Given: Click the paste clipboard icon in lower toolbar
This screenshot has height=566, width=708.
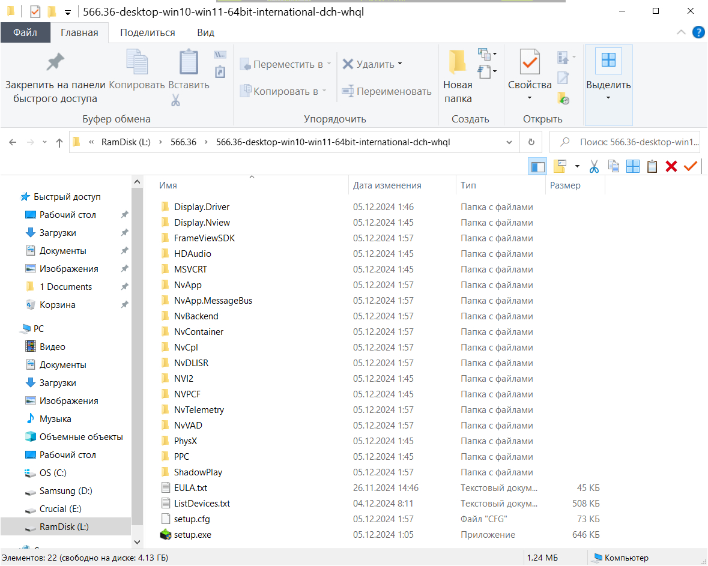Looking at the screenshot, I should [652, 166].
